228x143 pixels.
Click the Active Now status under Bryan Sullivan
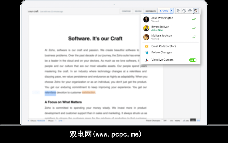(x=157, y=30)
